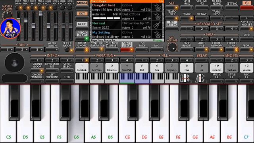Toggle the Drum/Chord button
The image size is (254, 143).
click(x=82, y=50)
